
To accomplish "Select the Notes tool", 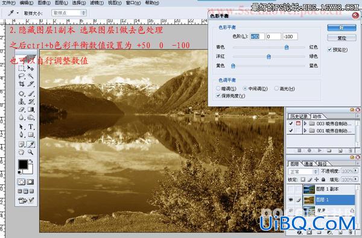I will 22,145.
